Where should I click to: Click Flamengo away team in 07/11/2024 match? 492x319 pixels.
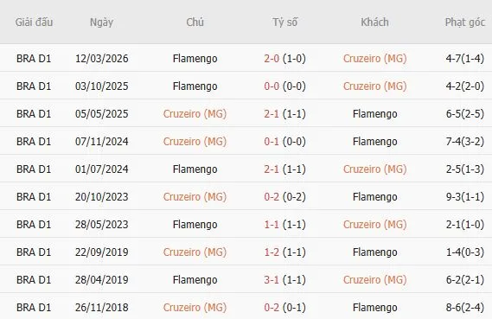(375, 142)
